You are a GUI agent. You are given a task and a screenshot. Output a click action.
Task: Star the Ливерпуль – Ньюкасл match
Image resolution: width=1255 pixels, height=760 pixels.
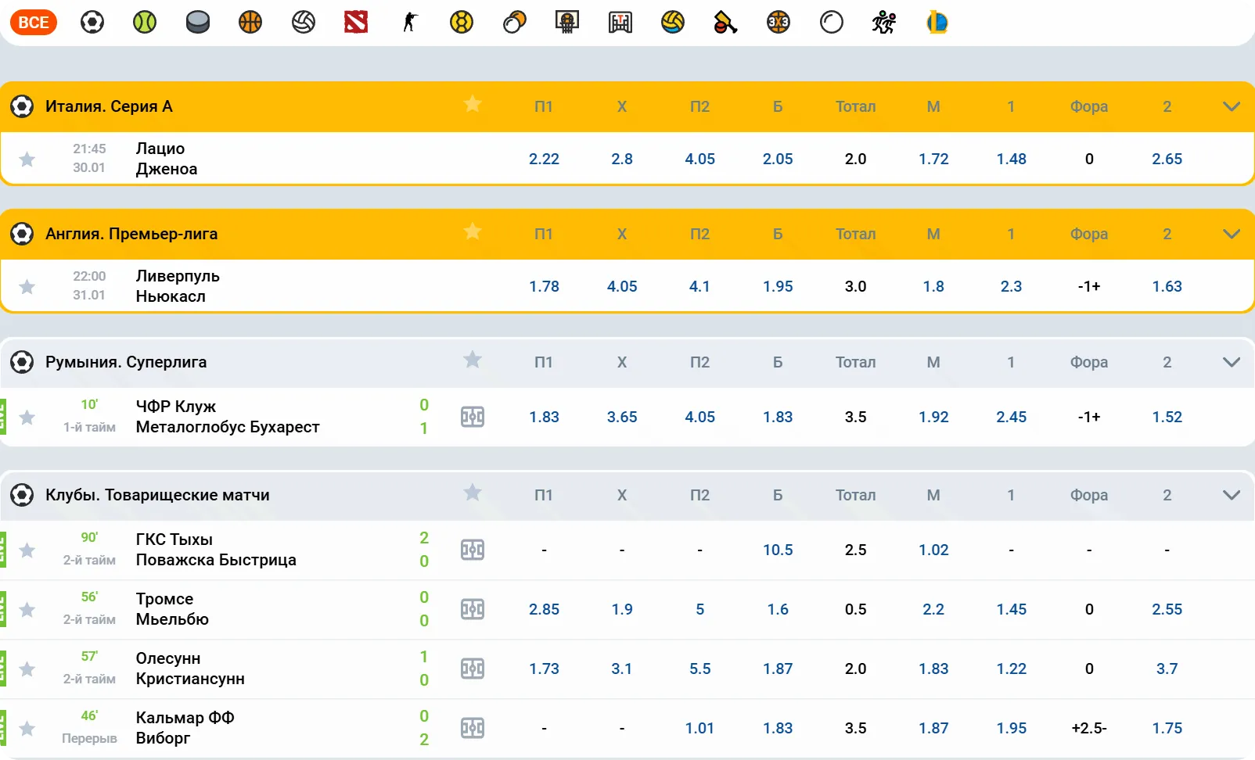(x=27, y=286)
